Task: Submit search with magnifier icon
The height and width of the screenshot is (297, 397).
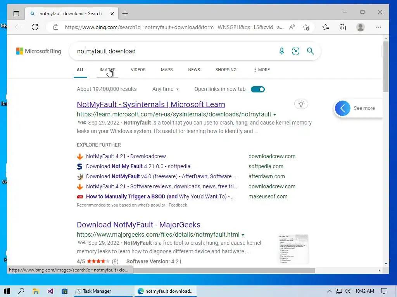Action: (311, 51)
